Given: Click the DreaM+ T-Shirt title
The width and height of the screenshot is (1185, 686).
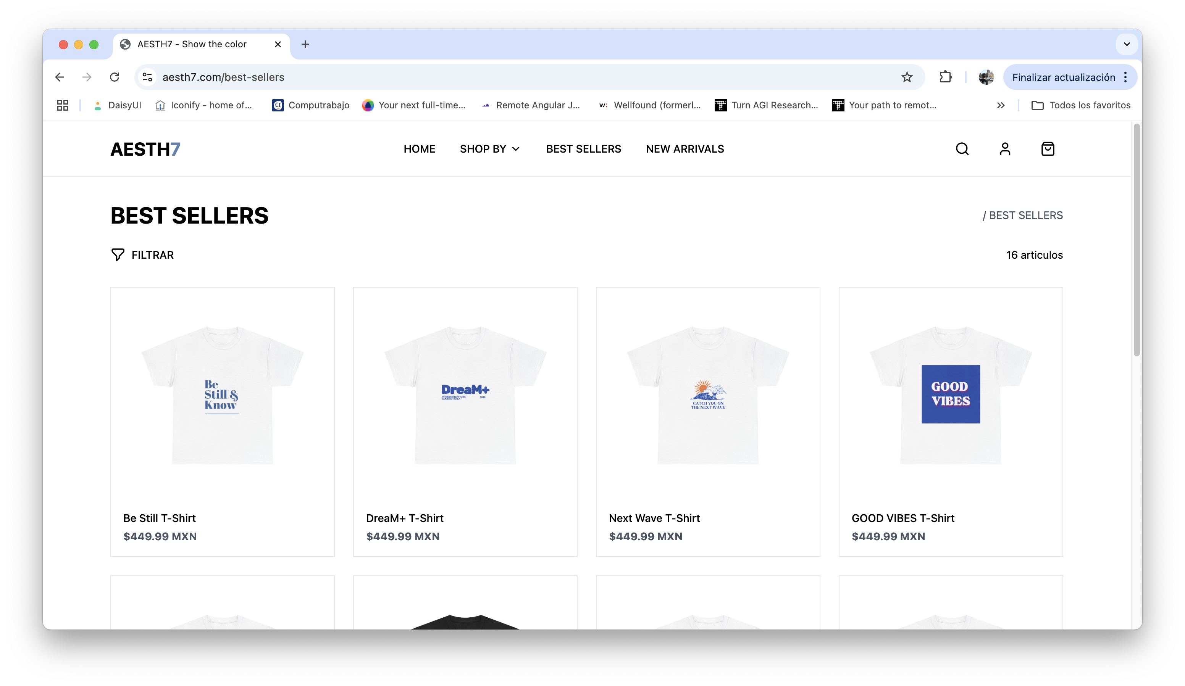Looking at the screenshot, I should (404, 518).
